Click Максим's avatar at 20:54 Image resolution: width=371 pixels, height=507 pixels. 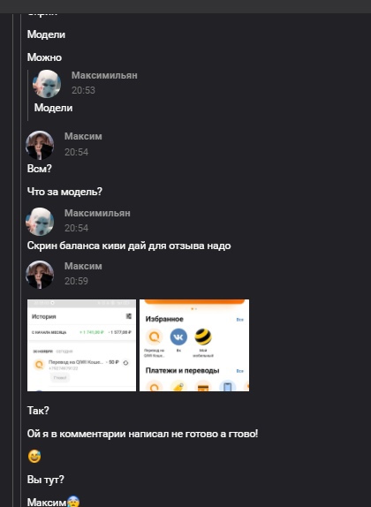40,145
